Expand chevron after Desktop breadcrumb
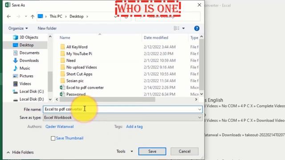The image size is (285, 160). coord(87,16)
